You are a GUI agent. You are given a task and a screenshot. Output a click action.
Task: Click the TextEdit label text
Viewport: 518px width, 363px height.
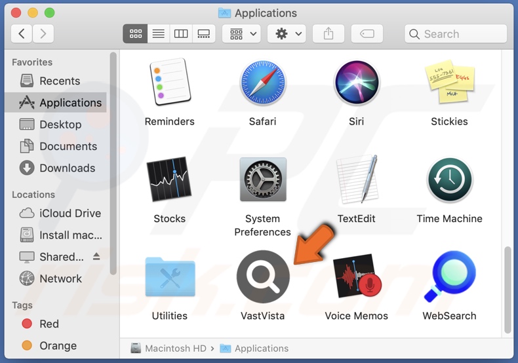[x=357, y=218]
